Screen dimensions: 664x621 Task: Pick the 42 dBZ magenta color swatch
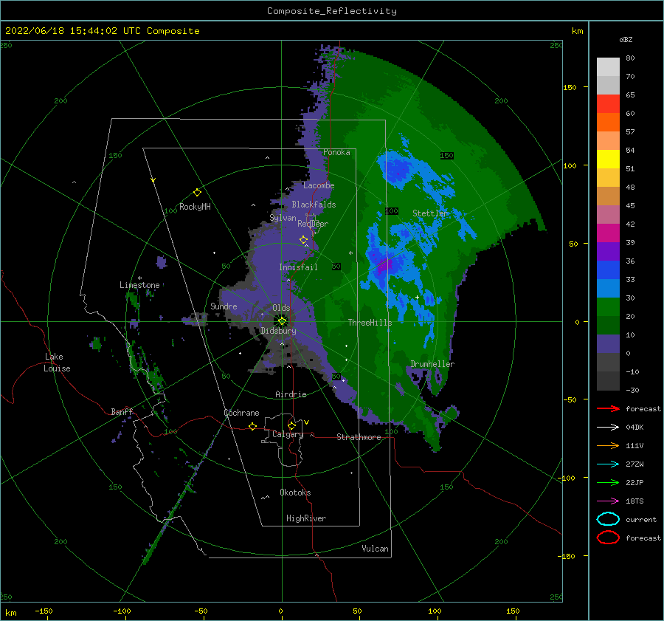point(608,233)
